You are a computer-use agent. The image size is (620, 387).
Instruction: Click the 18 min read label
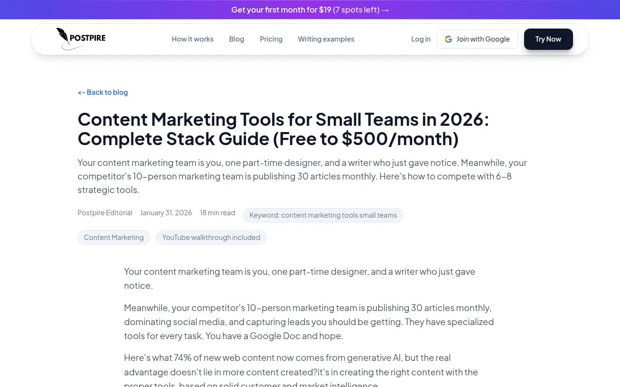click(217, 213)
